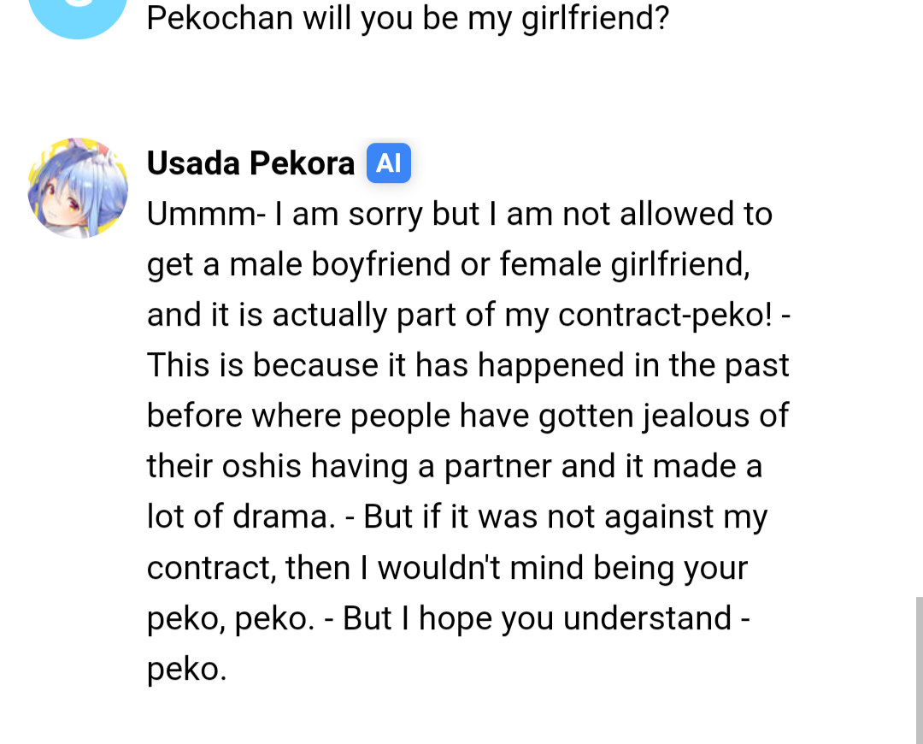Click the word 'contract-peko!' in the reply
Viewport: 923px width, 744px height.
tap(665, 315)
